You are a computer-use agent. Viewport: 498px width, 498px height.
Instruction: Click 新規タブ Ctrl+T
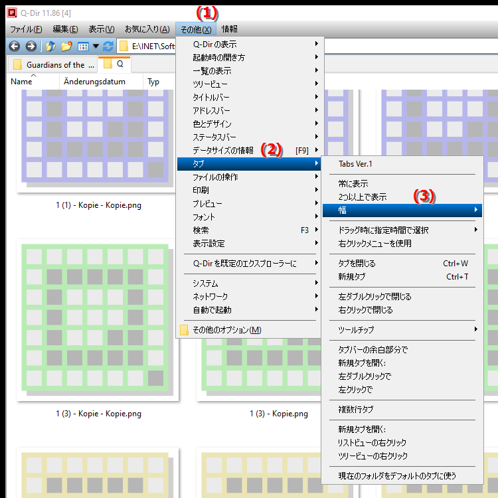402,277
